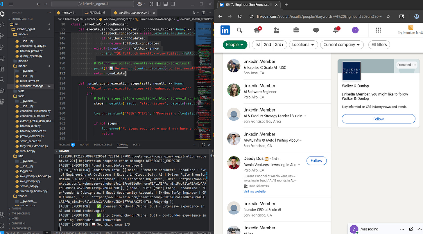The width and height of the screenshot is (423, 234).
Task: Open LinkedIn Notifications bell icon
Action: coord(336,30)
